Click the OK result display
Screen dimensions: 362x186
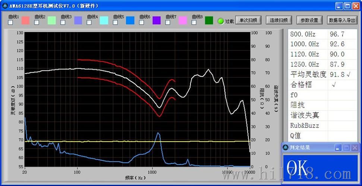[320, 168]
